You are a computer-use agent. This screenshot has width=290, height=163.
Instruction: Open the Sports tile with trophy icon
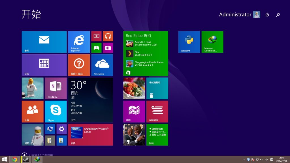[134, 135]
